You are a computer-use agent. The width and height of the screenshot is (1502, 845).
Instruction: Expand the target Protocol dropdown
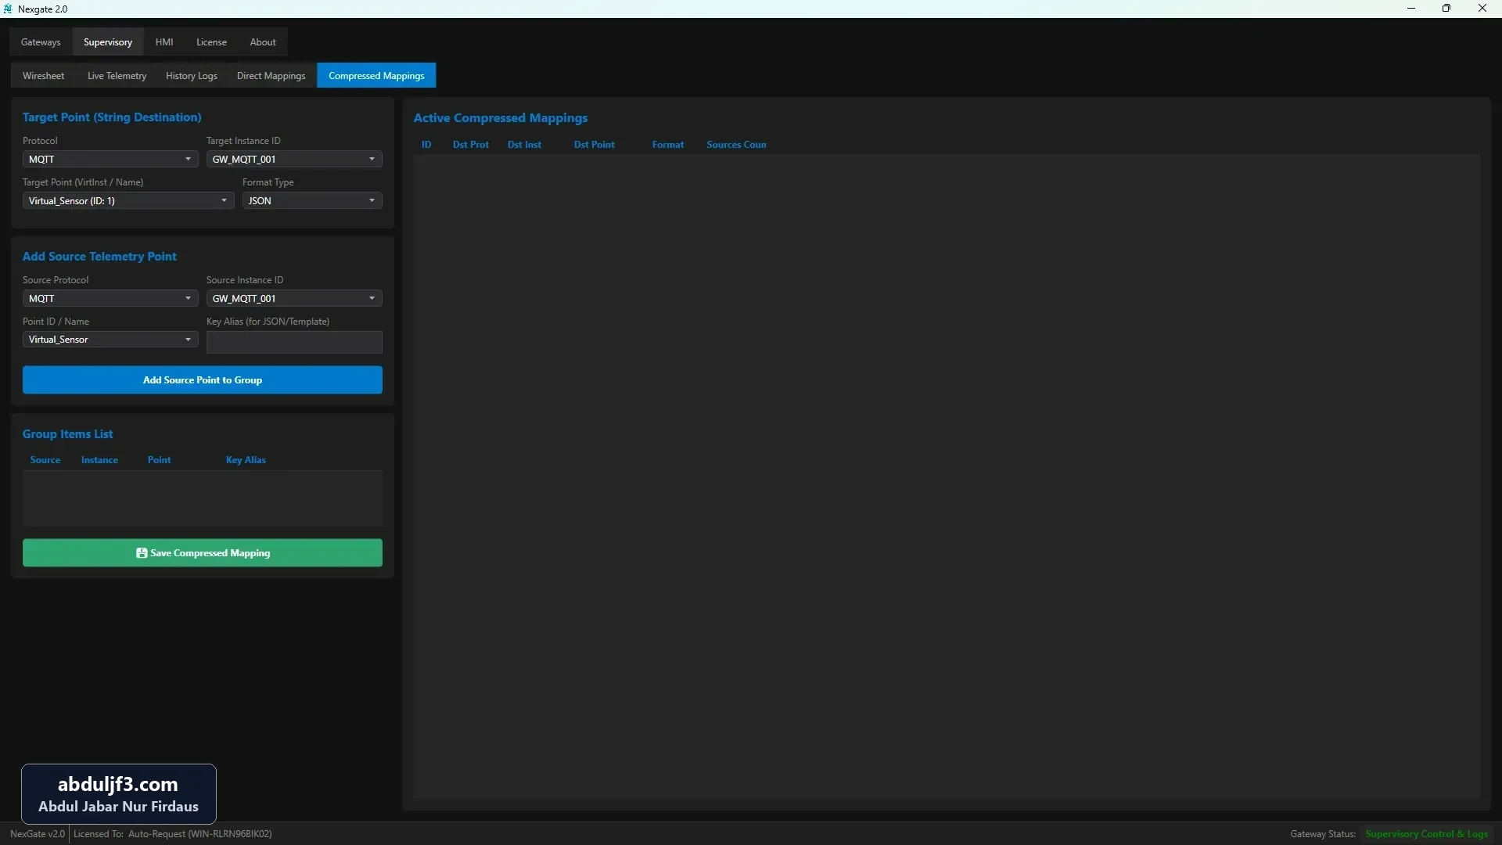coord(110,159)
